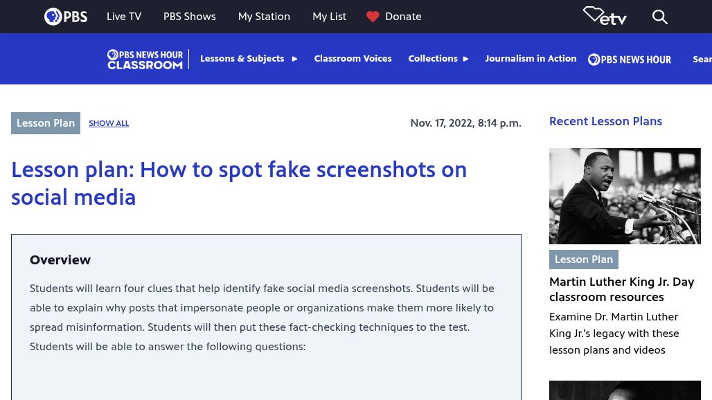Open My List
Image resolution: width=712 pixels, height=400 pixels.
(x=329, y=17)
